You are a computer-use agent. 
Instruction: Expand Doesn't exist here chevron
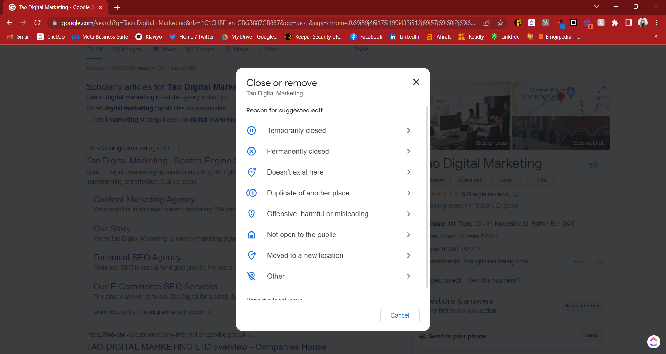[x=409, y=172]
